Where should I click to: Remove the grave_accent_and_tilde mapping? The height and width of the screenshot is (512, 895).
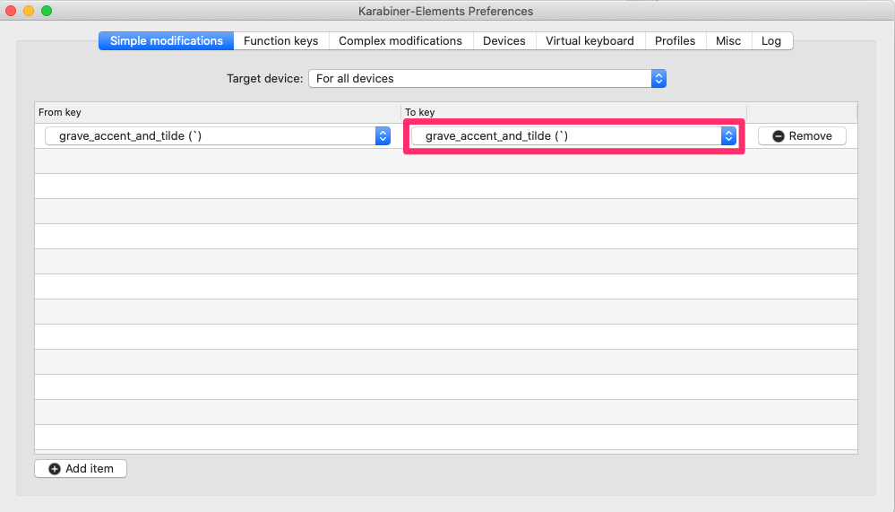point(802,136)
